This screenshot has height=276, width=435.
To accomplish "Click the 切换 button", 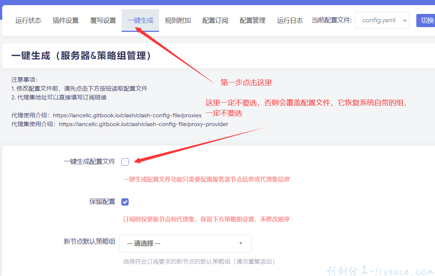I will point(427,21).
